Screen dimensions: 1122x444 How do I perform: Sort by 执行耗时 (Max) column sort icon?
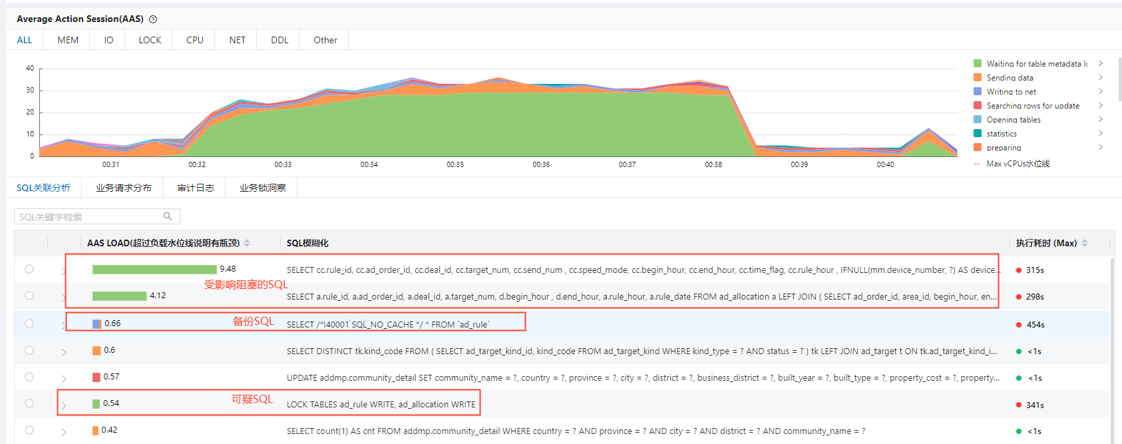pyautogui.click(x=1085, y=243)
